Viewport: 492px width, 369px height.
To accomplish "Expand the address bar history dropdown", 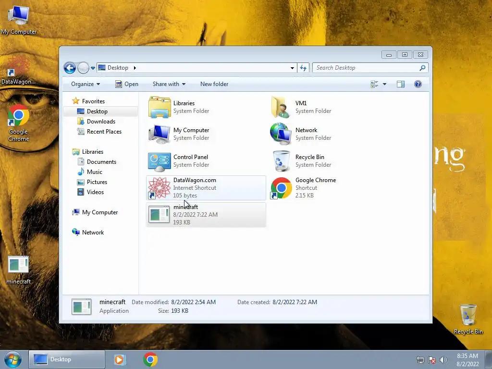I will pos(292,68).
